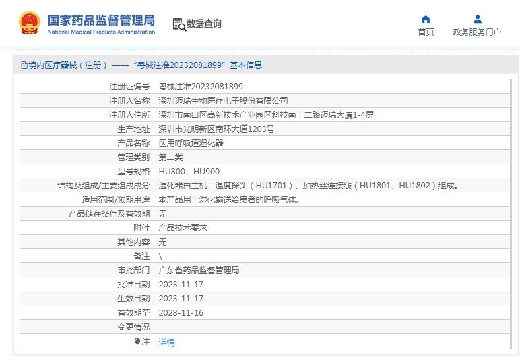Click the 附件 row label
This screenshot has height=360, width=520.
(x=141, y=228)
